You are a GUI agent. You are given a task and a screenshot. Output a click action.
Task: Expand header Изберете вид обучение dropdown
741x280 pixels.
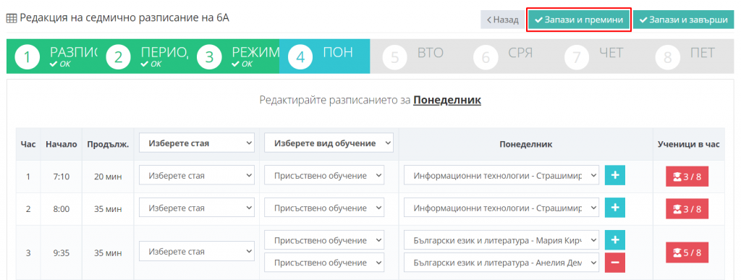click(x=329, y=143)
